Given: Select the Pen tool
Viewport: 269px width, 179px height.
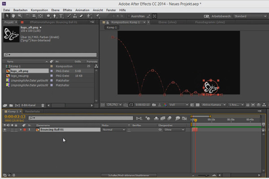Looking at the screenshot, I should click(x=55, y=16).
